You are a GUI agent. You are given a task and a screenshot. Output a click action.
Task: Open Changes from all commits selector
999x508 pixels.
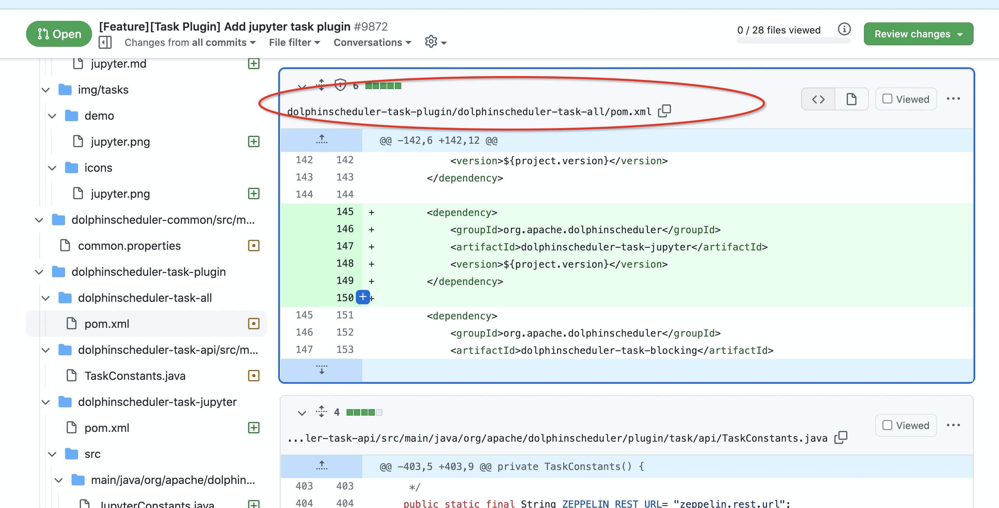point(190,42)
